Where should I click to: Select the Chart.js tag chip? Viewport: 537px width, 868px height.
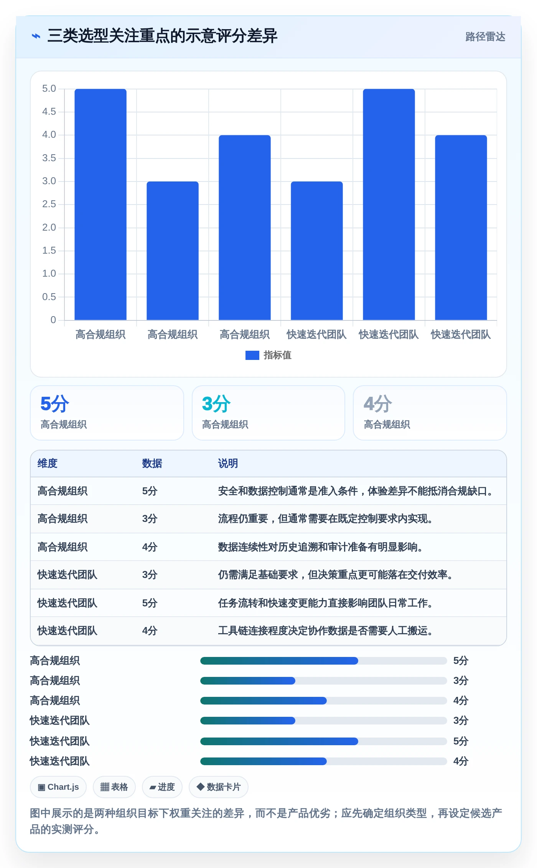pyautogui.click(x=58, y=787)
